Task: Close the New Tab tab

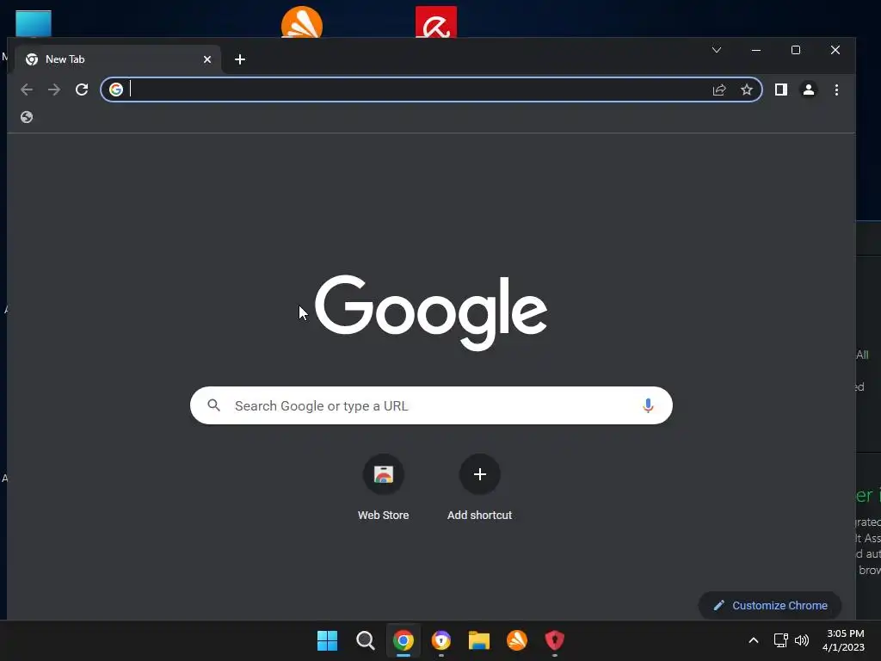Action: coord(207,59)
